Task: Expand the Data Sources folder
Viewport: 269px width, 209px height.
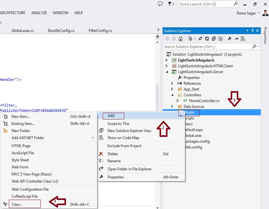Action: 172,107
